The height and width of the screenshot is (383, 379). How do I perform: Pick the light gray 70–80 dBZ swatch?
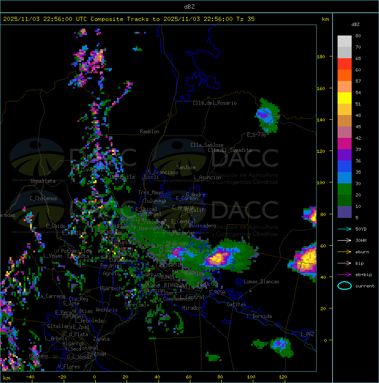pos(344,41)
